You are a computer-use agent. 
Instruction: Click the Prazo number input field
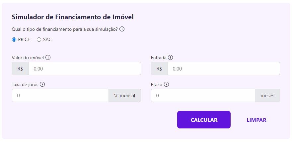coord(203,95)
